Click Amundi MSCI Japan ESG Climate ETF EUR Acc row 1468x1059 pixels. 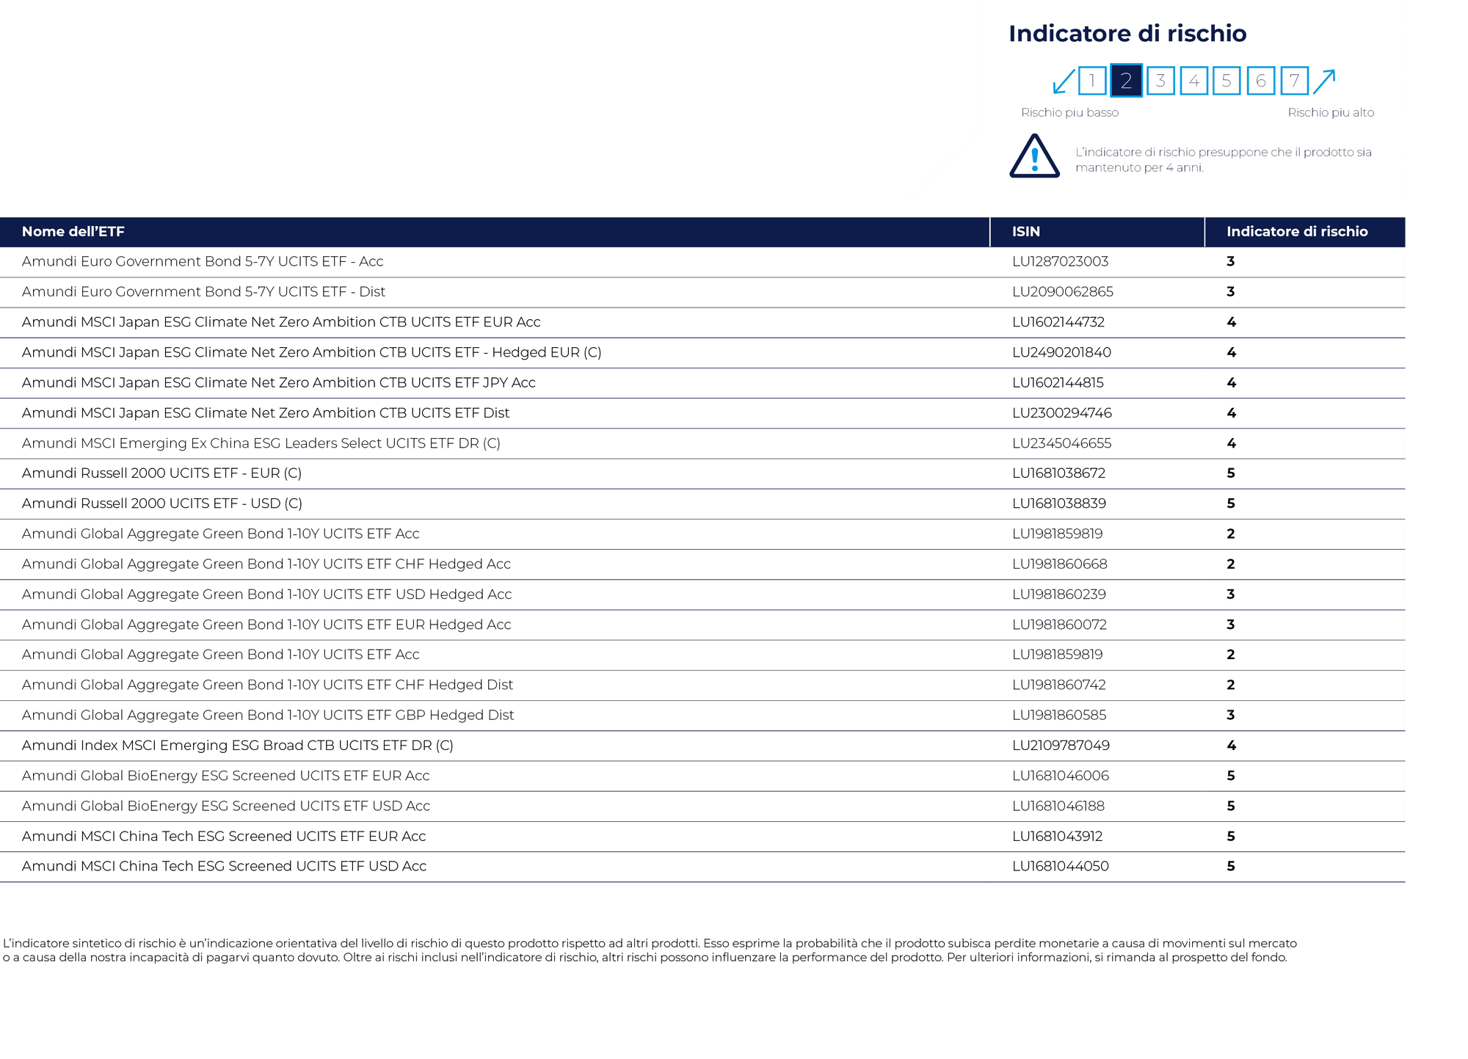click(x=702, y=322)
